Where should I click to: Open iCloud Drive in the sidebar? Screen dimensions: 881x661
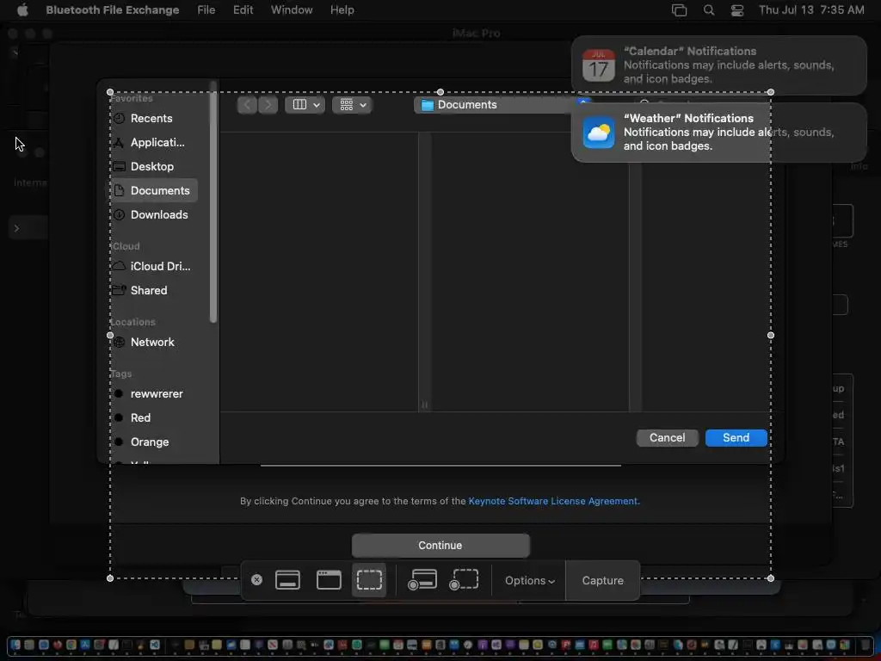click(153, 267)
